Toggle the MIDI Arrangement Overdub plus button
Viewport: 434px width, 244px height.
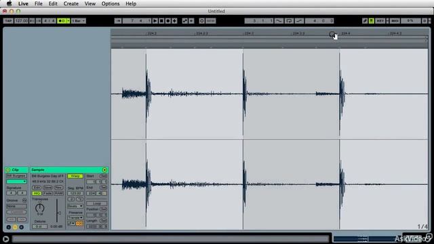(x=174, y=21)
